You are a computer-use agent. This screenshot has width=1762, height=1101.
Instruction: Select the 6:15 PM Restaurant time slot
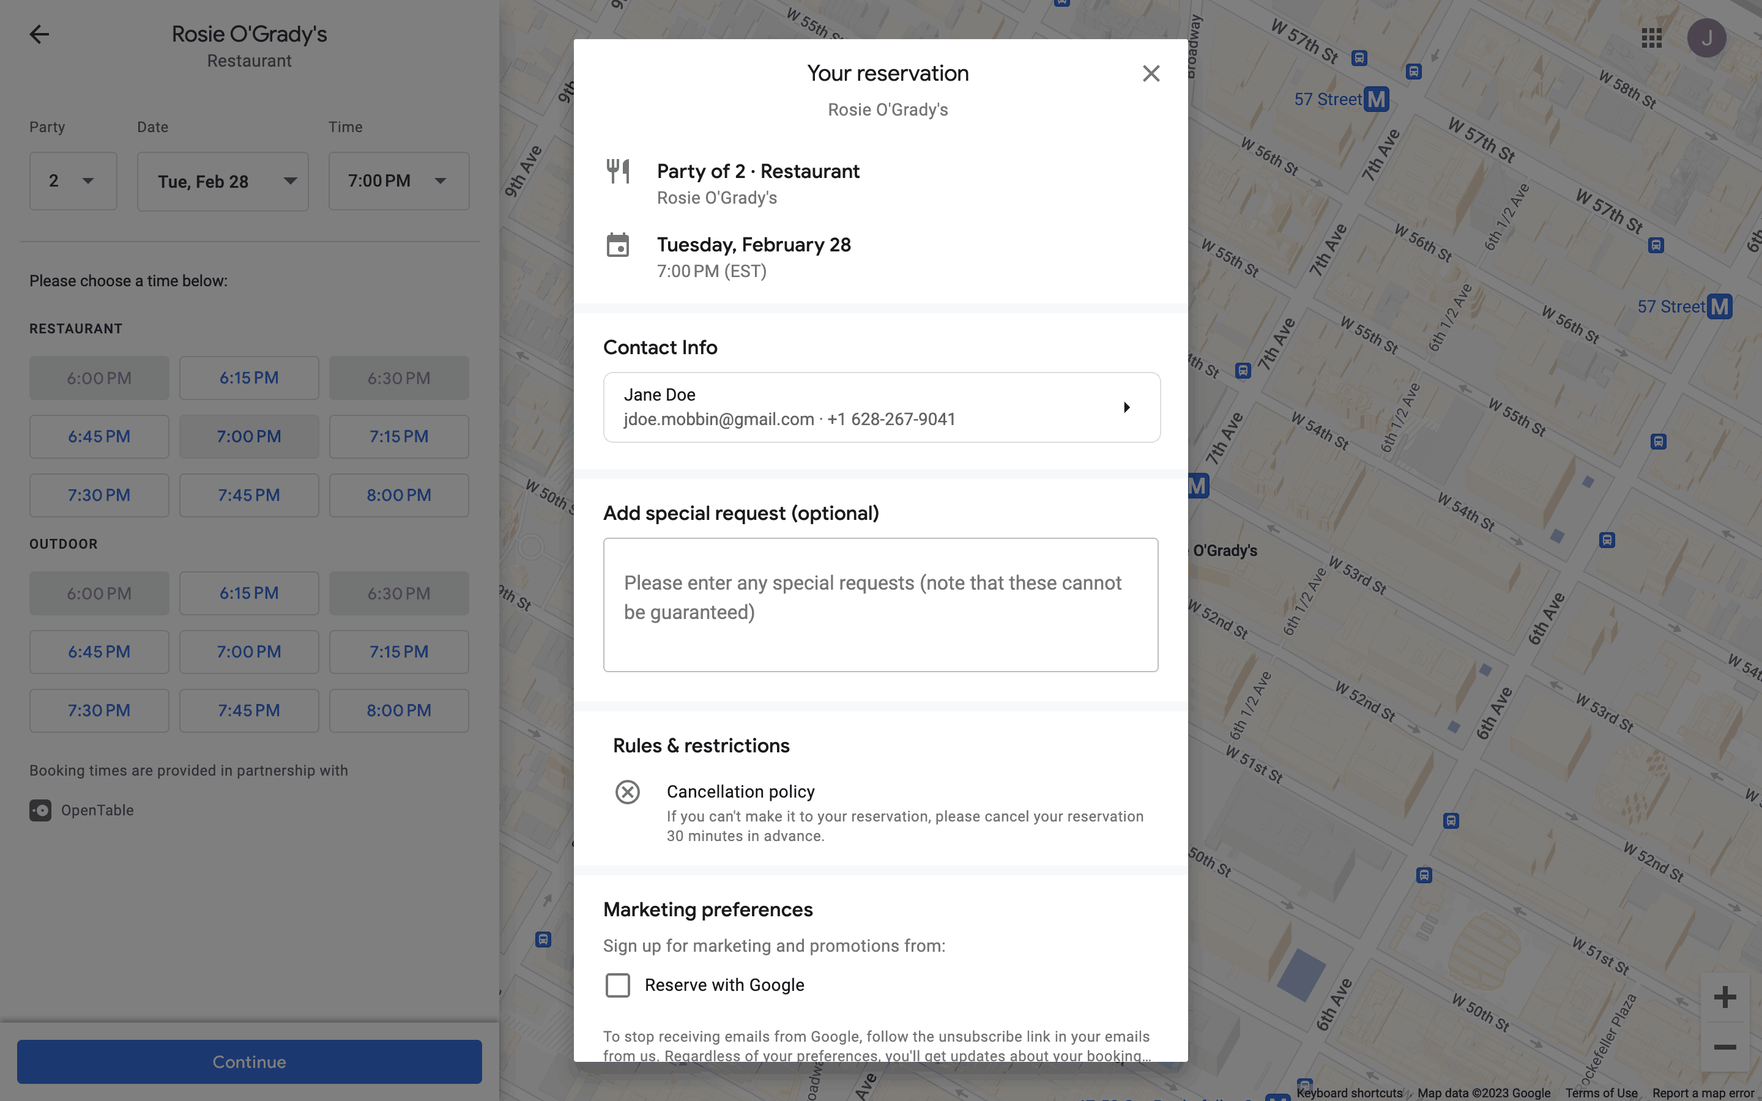[249, 378]
